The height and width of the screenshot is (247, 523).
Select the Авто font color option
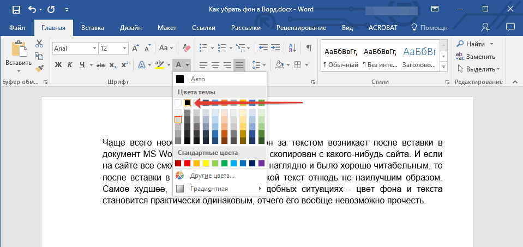pyautogui.click(x=197, y=79)
